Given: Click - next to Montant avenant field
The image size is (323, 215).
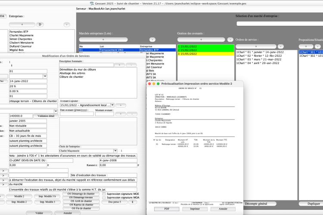Looking at the screenshot, I should click(x=132, y=114).
